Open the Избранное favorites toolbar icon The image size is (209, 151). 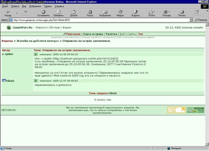[x=105, y=12]
